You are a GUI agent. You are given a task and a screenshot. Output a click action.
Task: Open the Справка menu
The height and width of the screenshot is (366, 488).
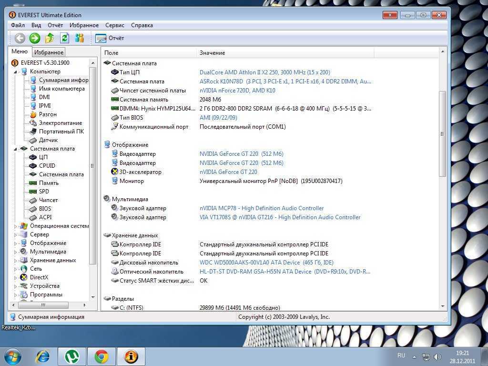point(142,25)
